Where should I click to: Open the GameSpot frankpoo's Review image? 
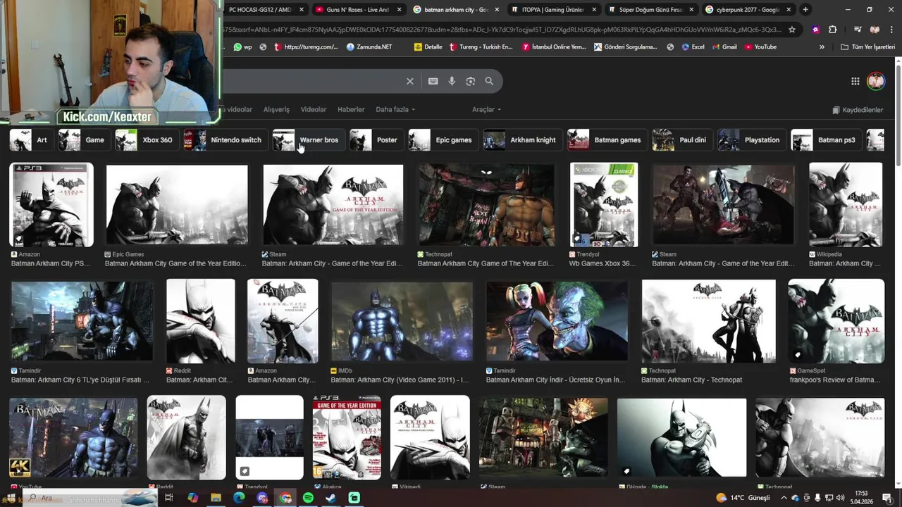(836, 321)
